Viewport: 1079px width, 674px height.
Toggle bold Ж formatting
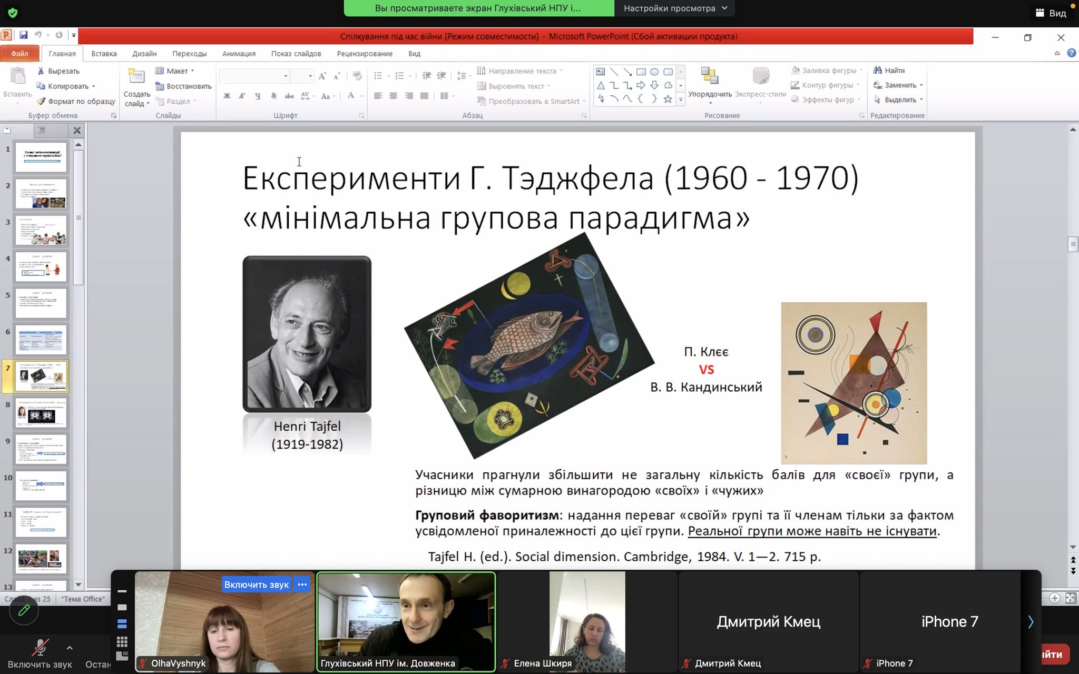coord(227,96)
